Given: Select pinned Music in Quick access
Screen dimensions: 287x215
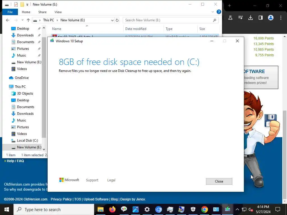Looking at the screenshot, I should tap(21, 55).
